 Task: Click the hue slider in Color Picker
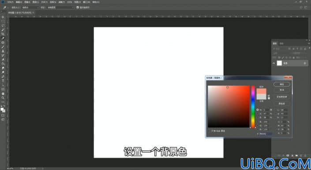[x=253, y=107]
